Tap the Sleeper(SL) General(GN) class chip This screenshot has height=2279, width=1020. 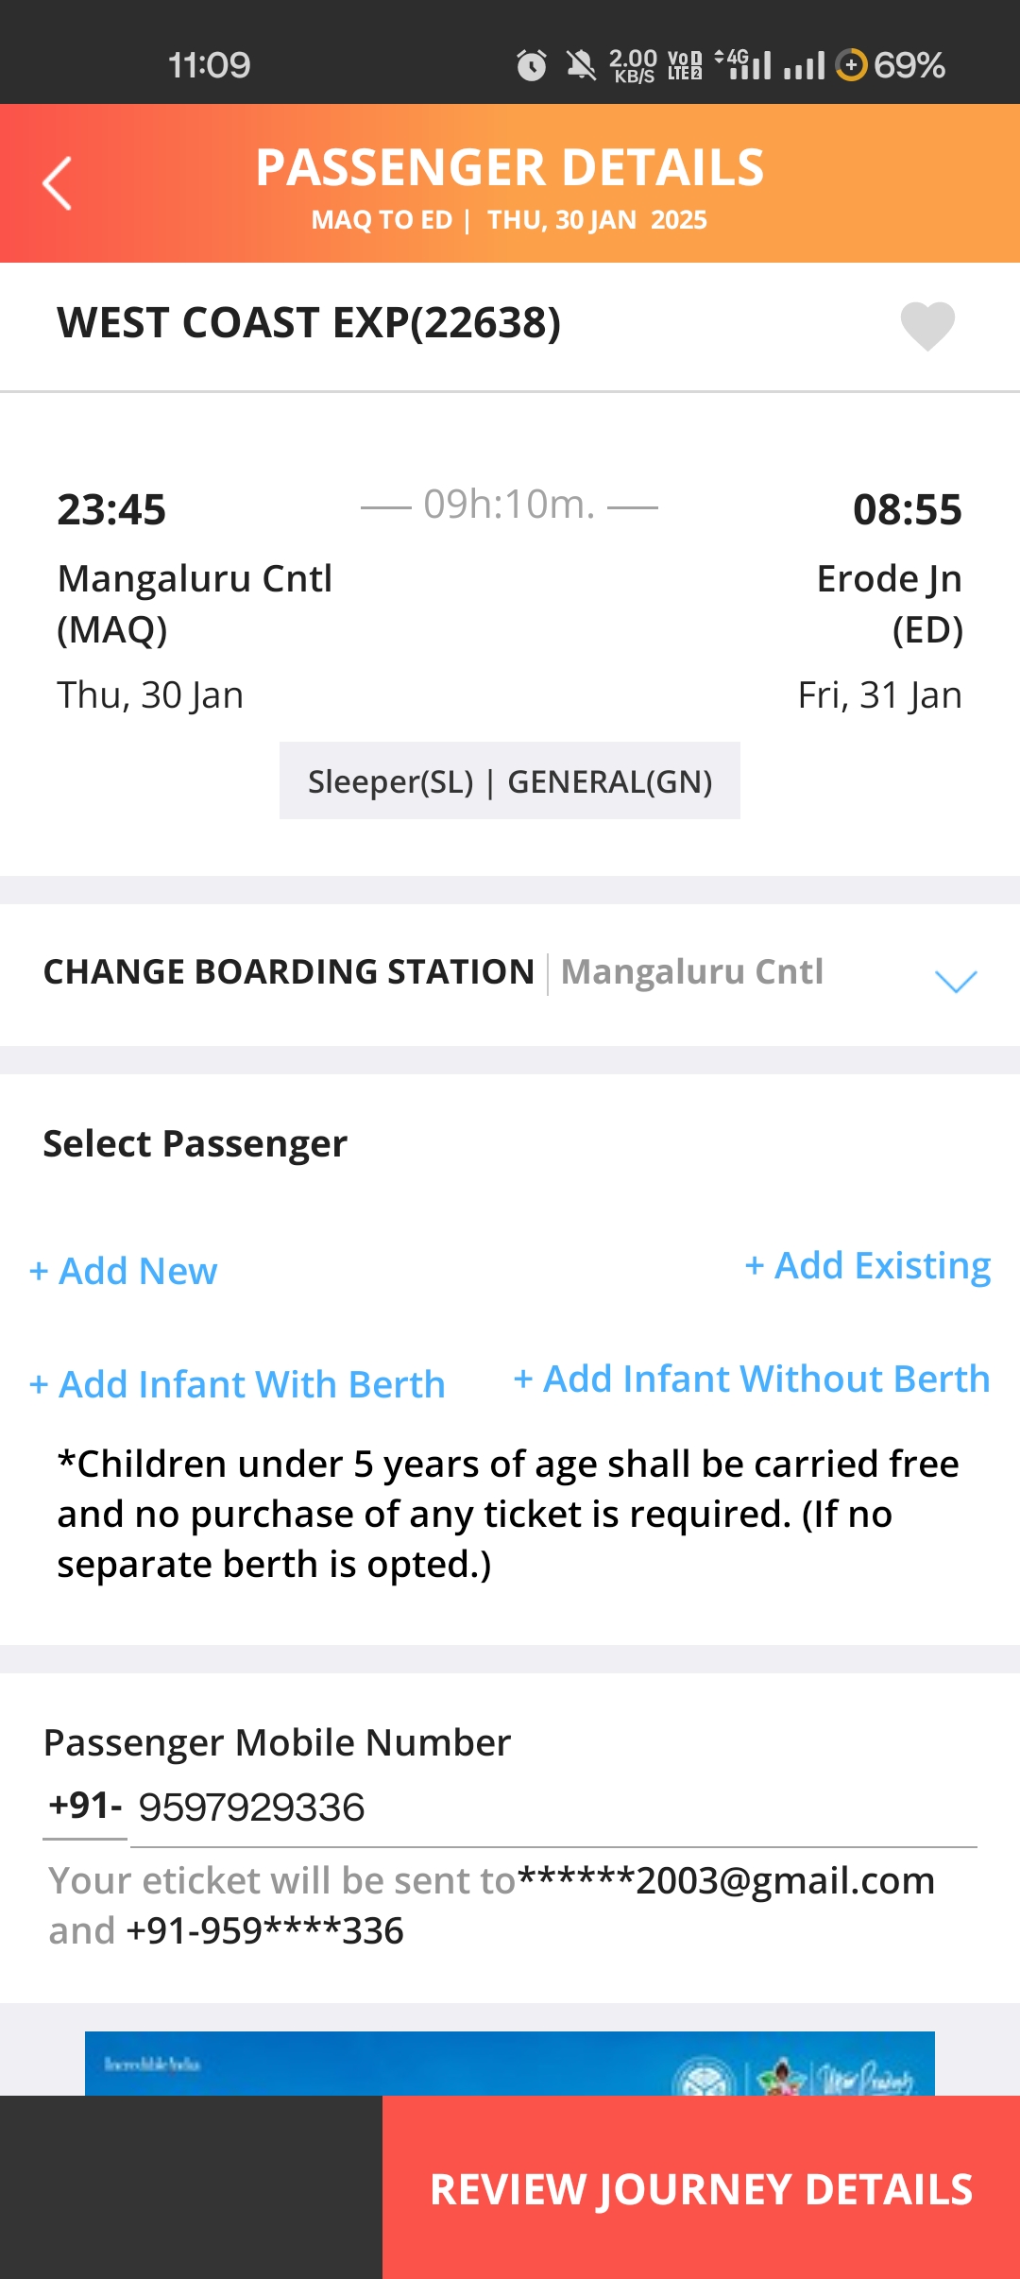click(510, 781)
